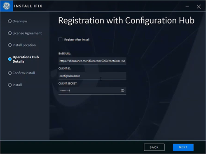The height and width of the screenshot is (154, 206).
Task: Open Confirm Install step label
Action: (x=23, y=73)
